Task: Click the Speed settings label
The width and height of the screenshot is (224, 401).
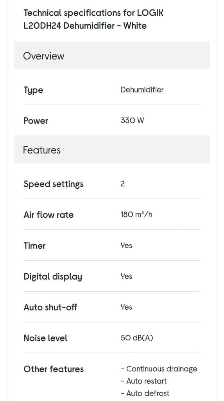Action: 54,184
